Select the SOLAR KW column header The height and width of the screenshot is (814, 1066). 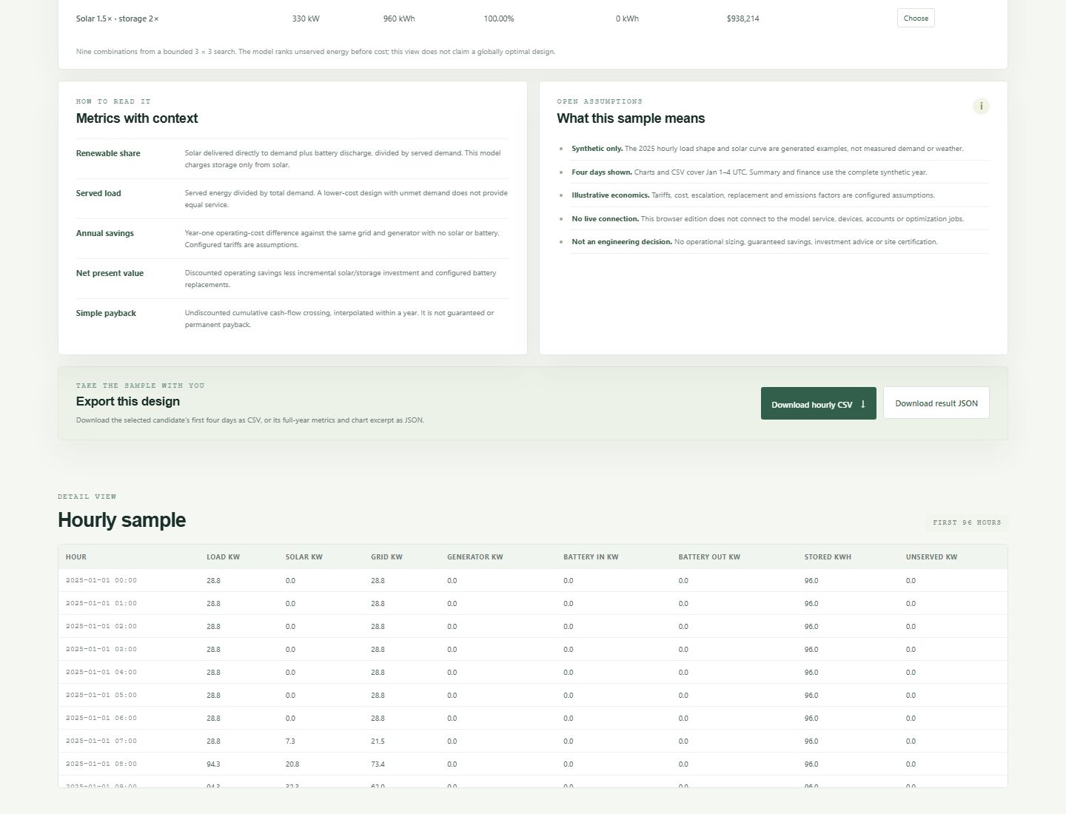click(304, 557)
